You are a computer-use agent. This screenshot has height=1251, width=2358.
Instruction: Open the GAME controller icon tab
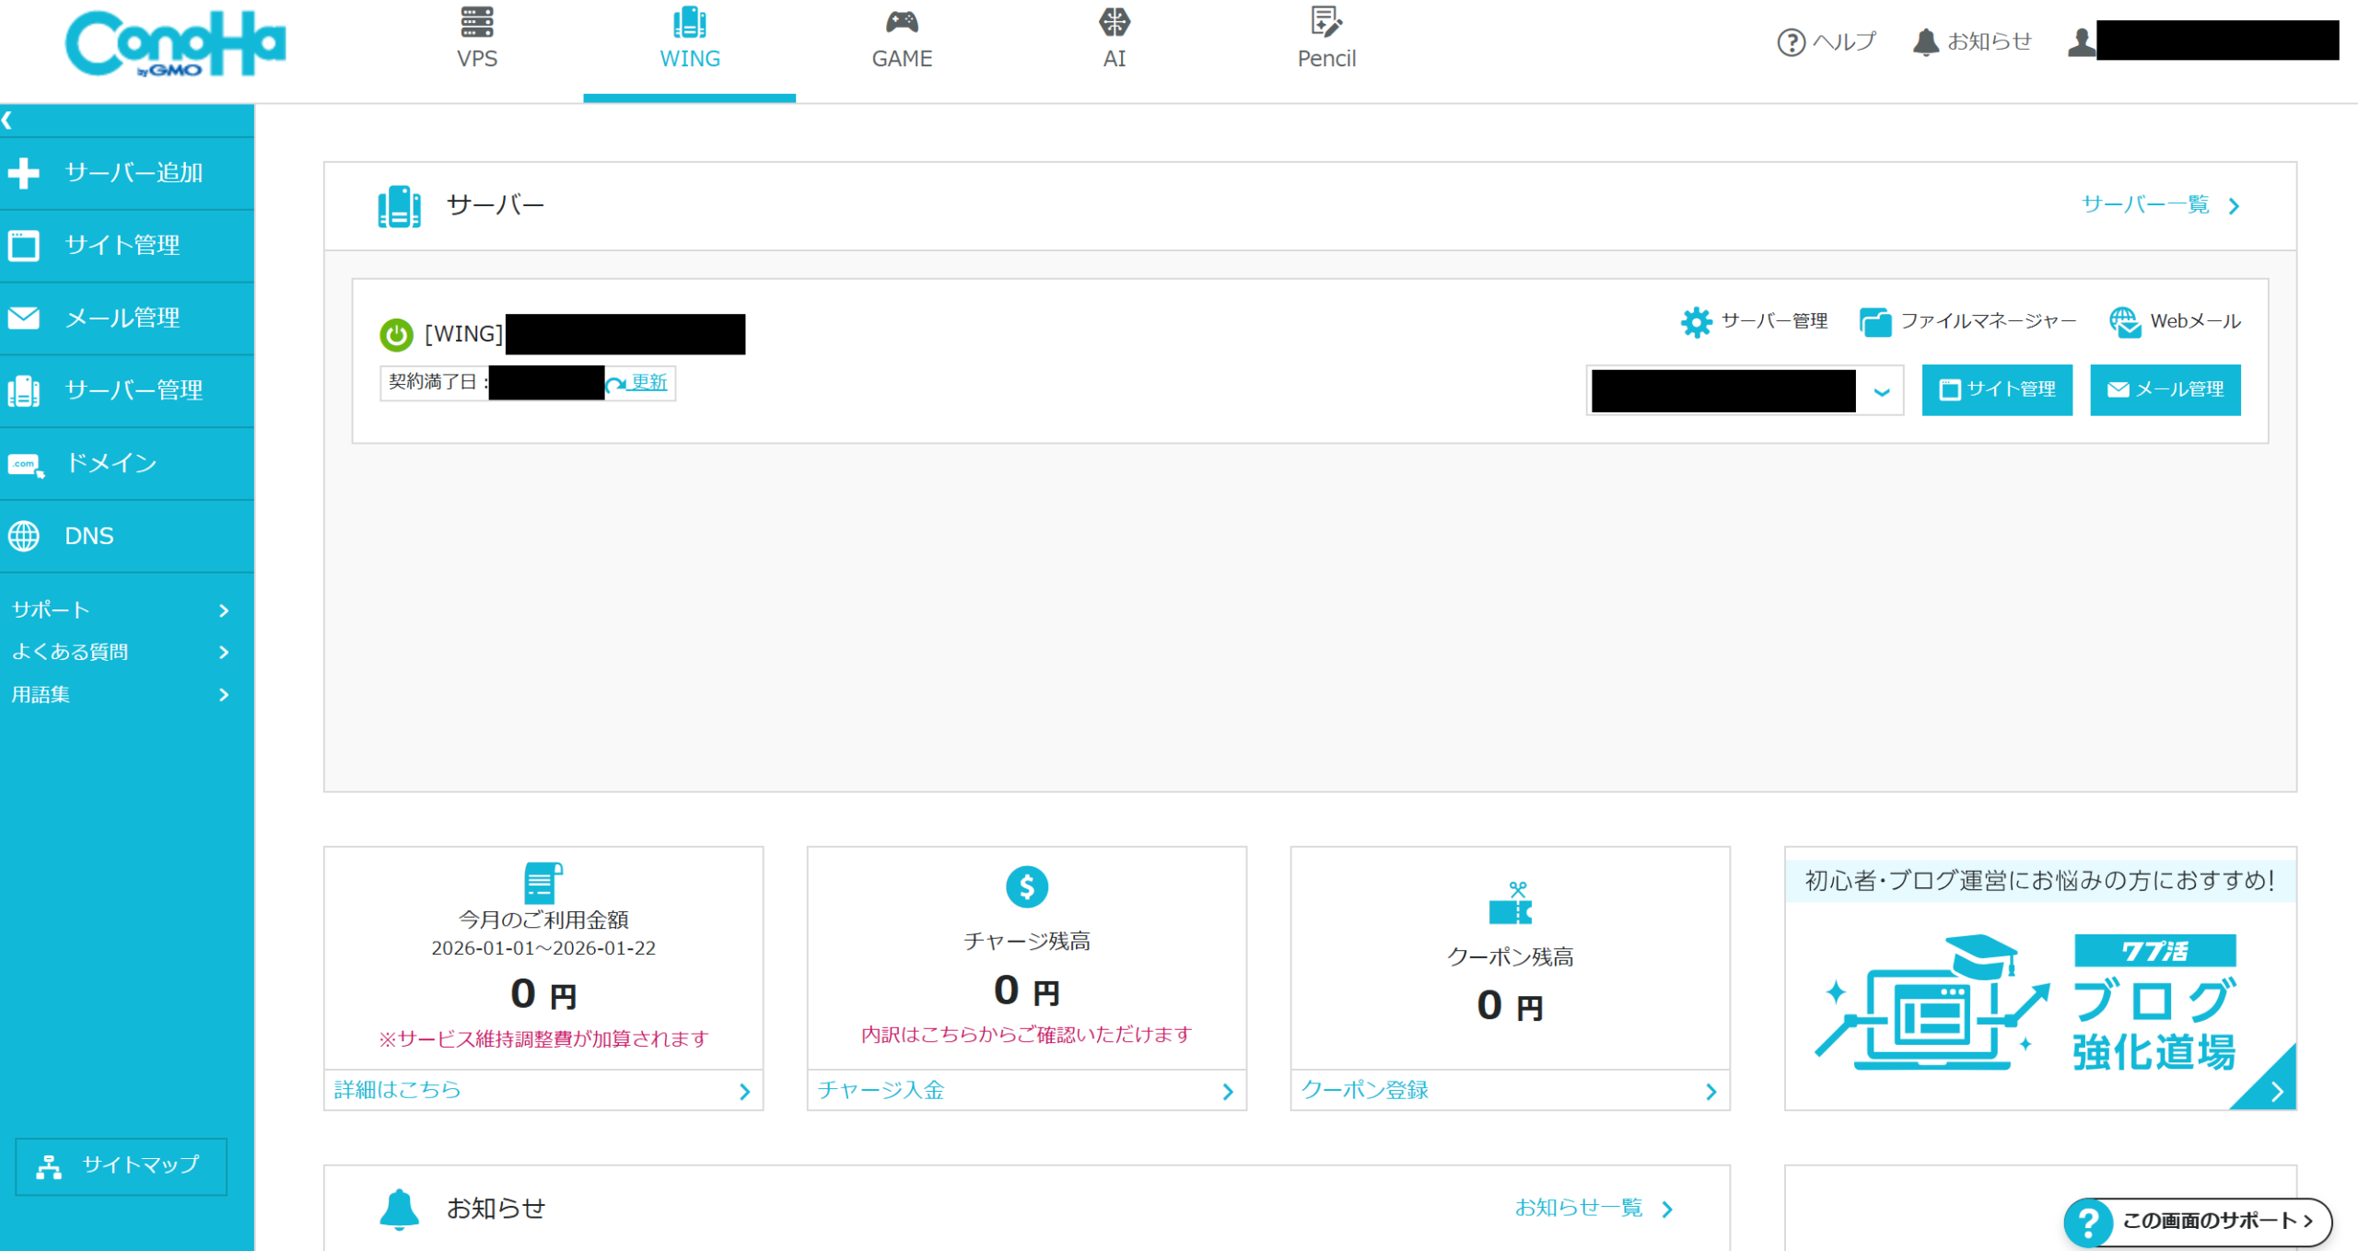[901, 22]
